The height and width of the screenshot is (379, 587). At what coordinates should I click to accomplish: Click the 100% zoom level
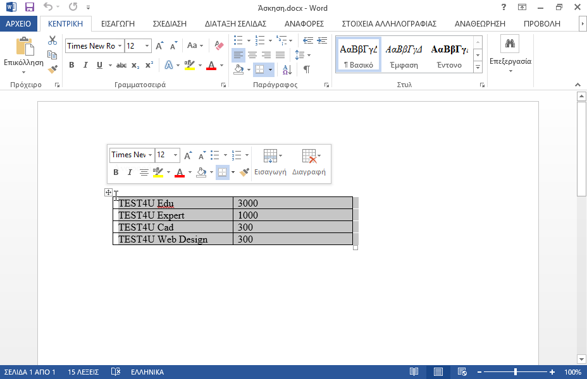coord(573,372)
